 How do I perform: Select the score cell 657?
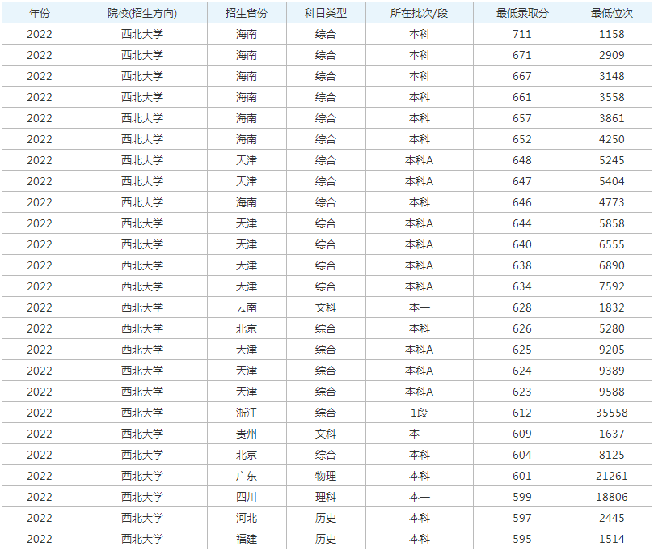click(x=522, y=118)
